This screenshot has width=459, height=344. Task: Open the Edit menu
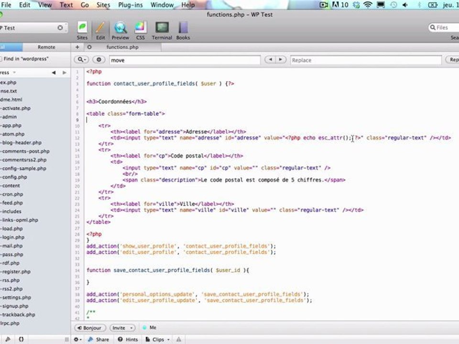24,5
